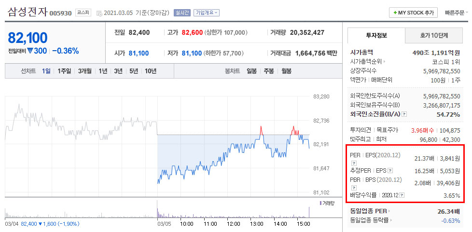Click the 거래량 value 20,352,427
472x232 pixels.
coord(307,32)
